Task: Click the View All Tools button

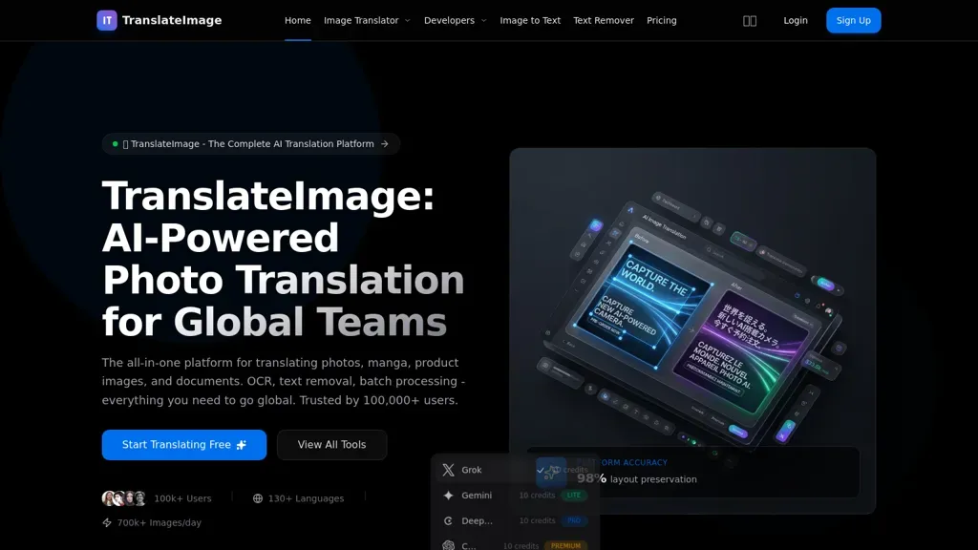Action: (x=331, y=444)
